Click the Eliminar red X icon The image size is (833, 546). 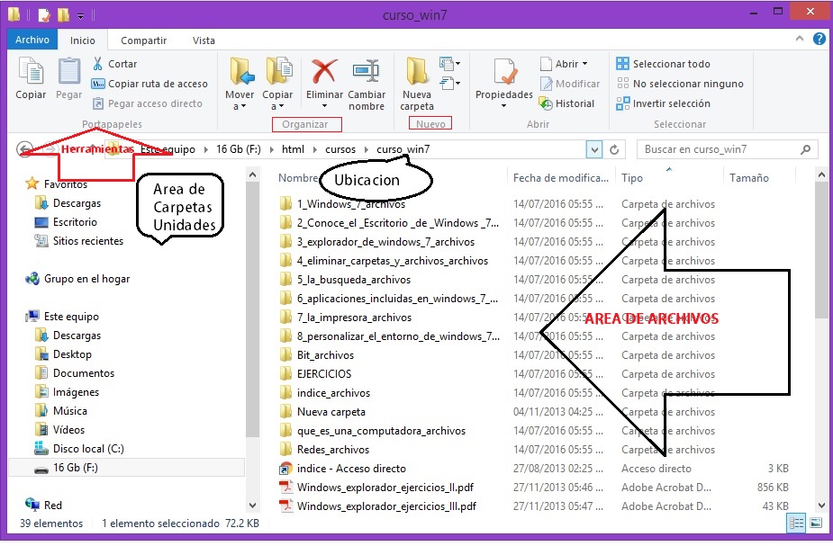click(324, 72)
